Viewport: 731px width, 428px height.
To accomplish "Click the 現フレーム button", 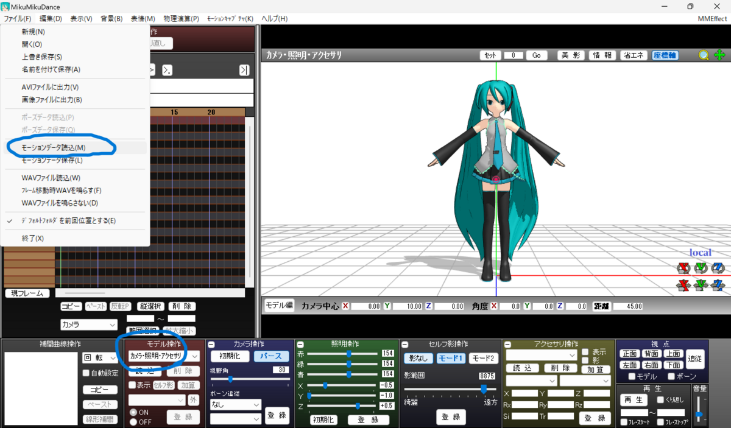I will [x=27, y=293].
